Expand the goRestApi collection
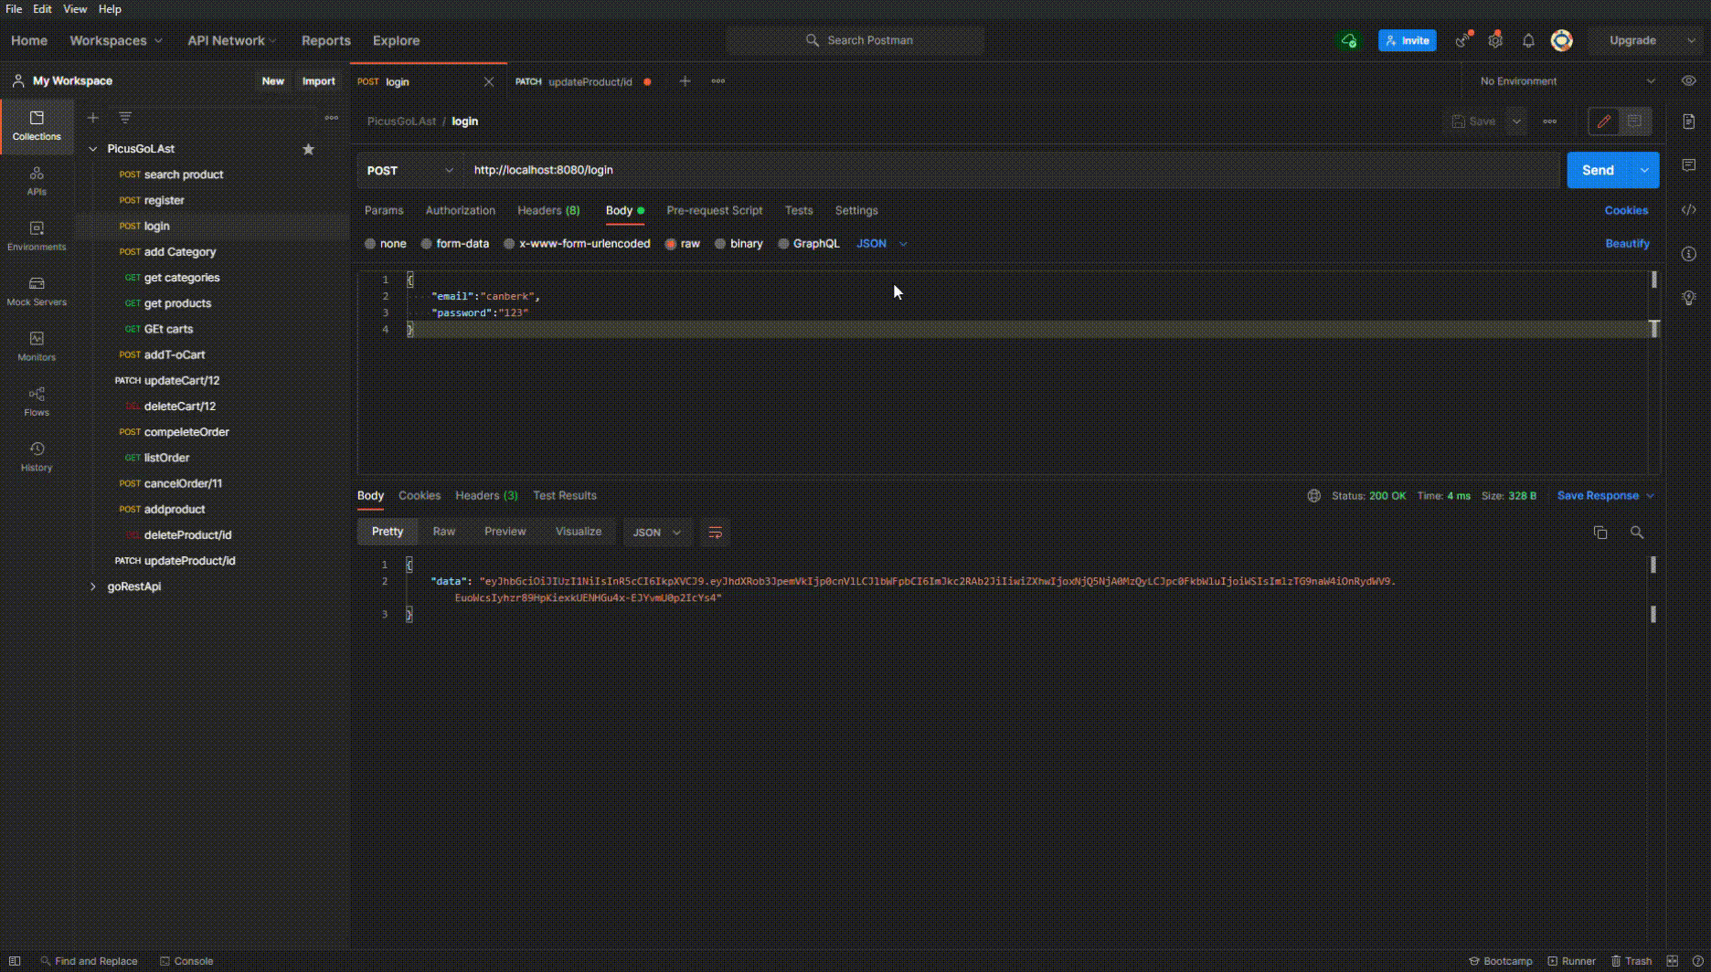 click(93, 586)
